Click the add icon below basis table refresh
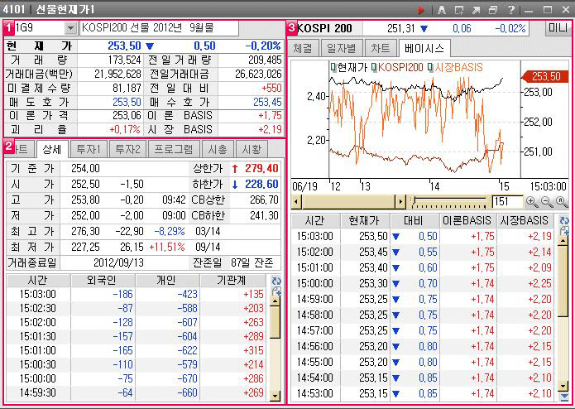This screenshot has height=409, width=575. point(563,231)
